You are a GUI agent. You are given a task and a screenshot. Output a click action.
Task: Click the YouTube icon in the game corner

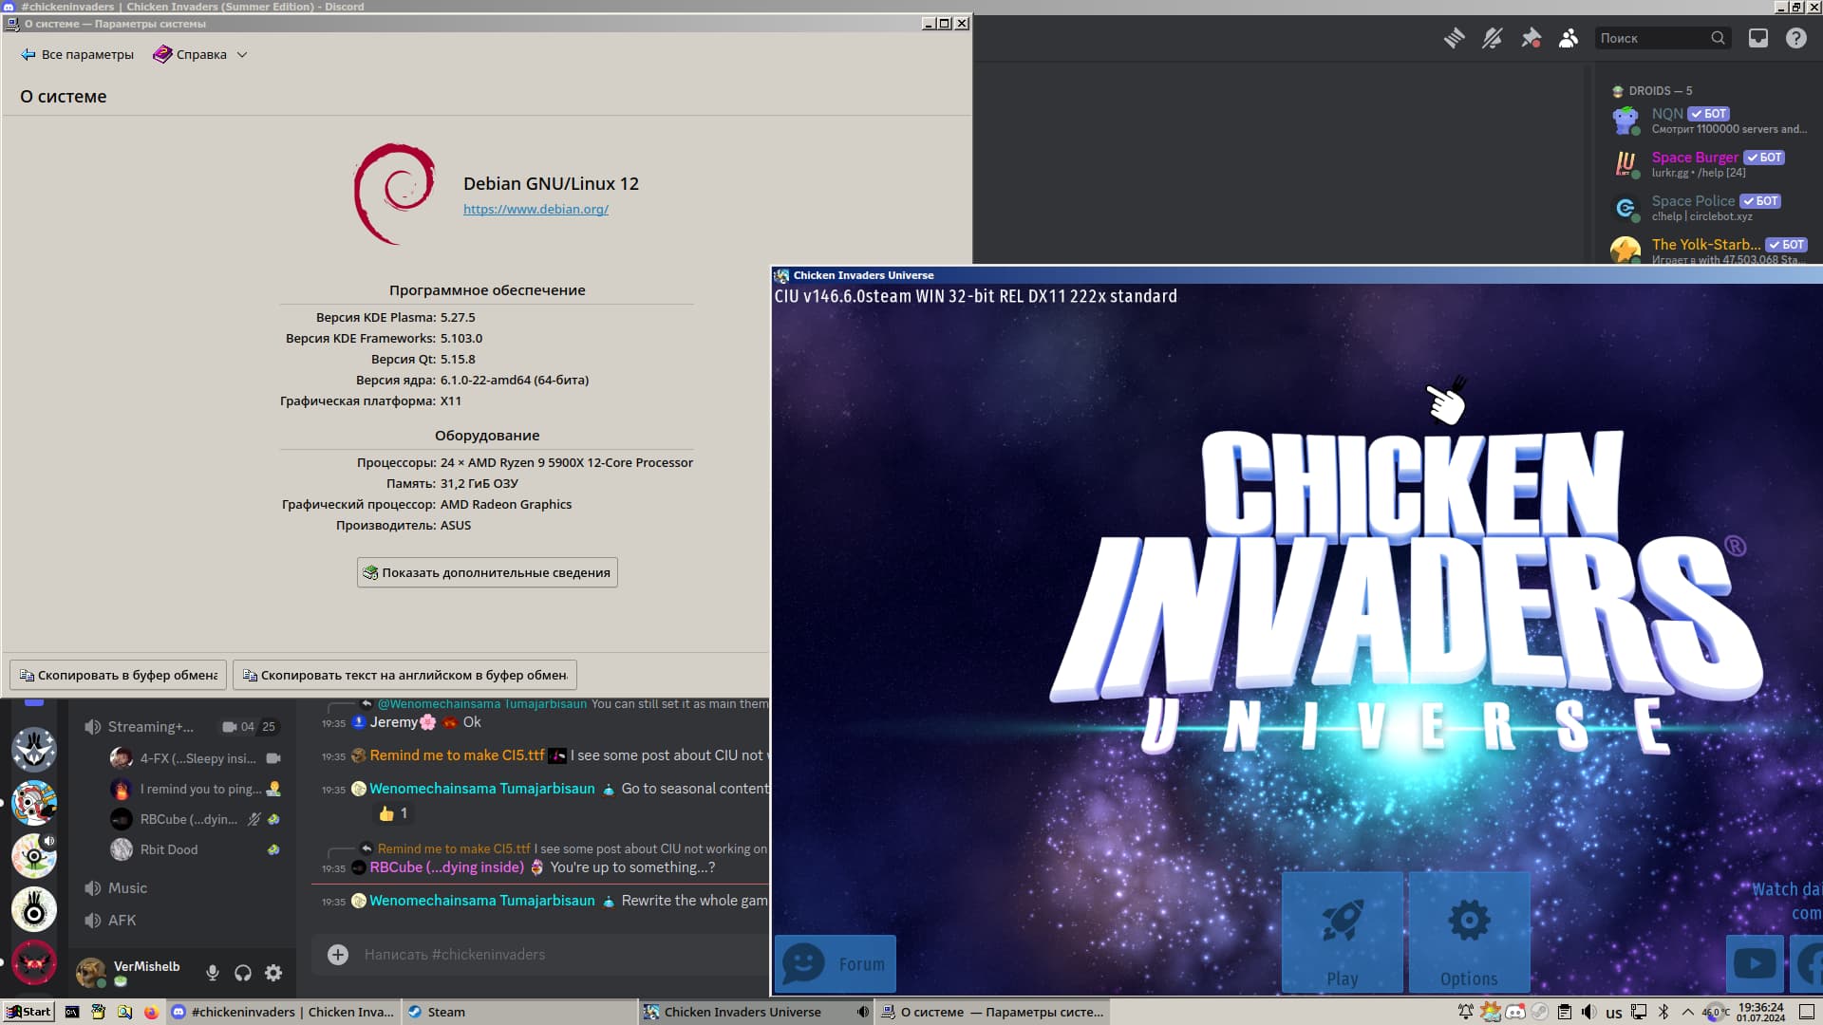(1755, 963)
